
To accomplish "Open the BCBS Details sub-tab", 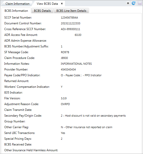I will pos(42,11).
